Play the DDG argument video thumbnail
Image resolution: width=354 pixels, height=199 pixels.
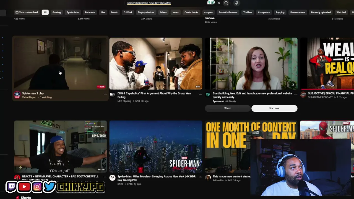pos(156,64)
